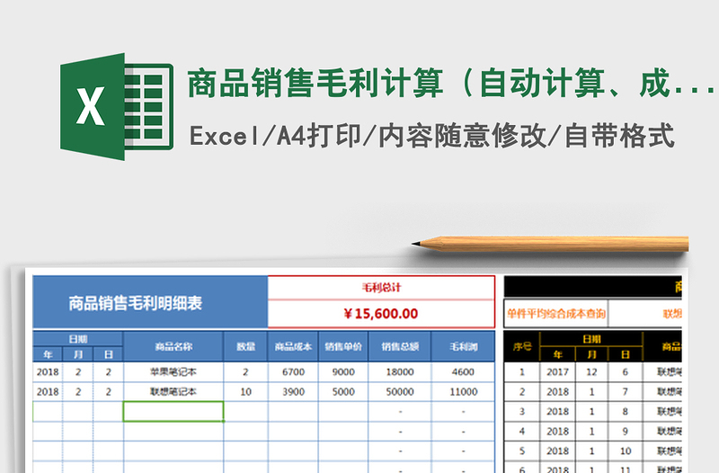Select sales total cell 18000
719x473 pixels.
click(x=400, y=372)
